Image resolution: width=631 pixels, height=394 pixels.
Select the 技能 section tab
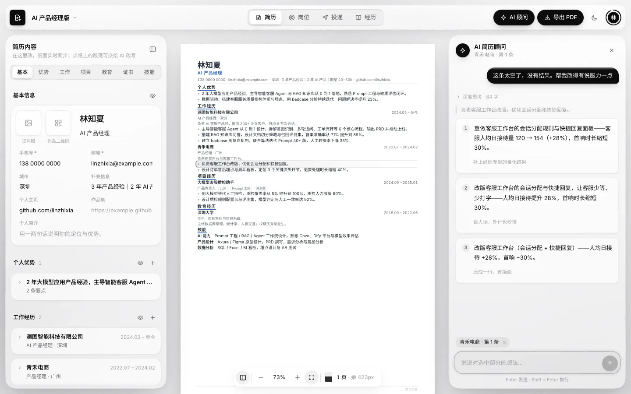tap(149, 72)
